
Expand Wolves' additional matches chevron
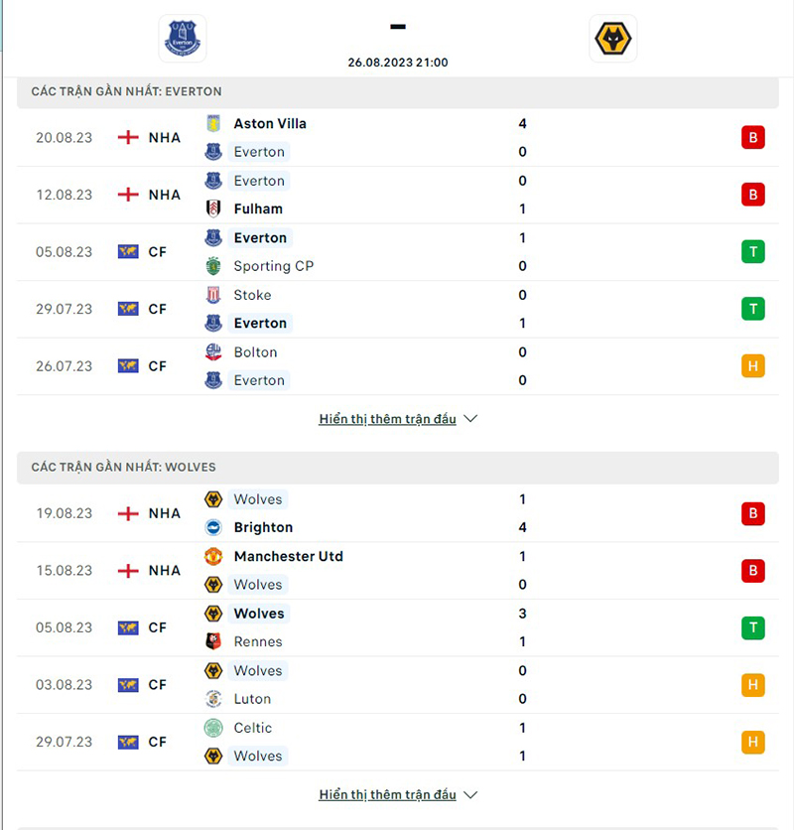click(x=470, y=794)
